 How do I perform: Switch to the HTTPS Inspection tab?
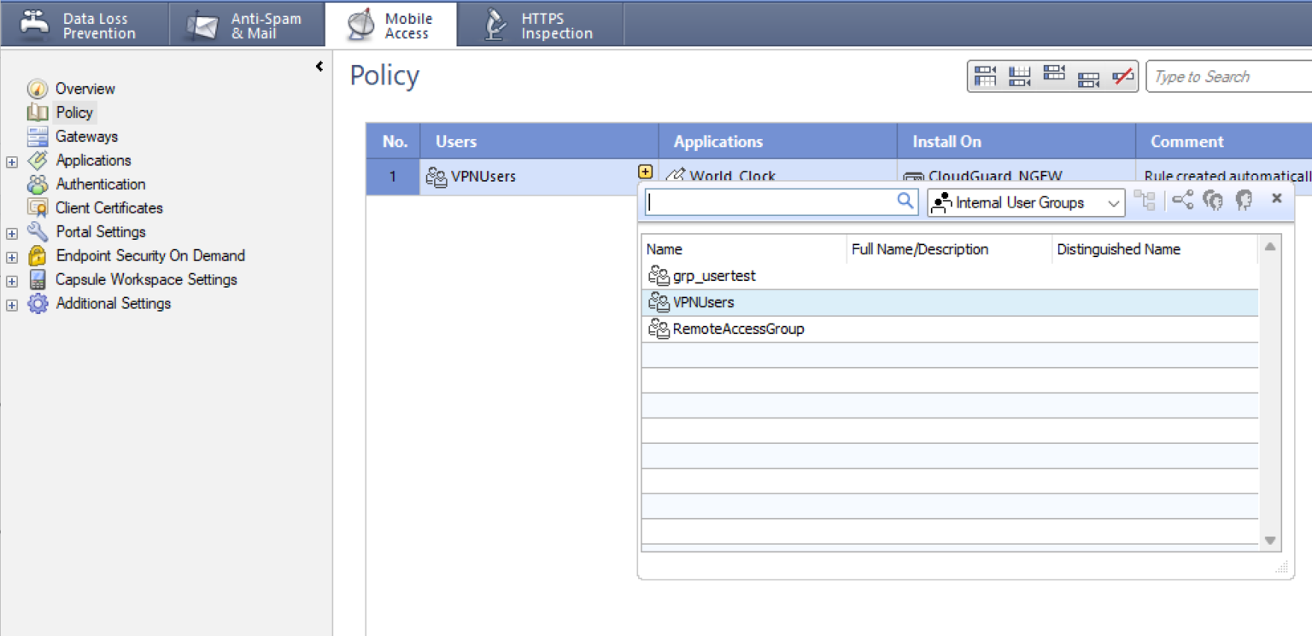pyautogui.click(x=539, y=26)
